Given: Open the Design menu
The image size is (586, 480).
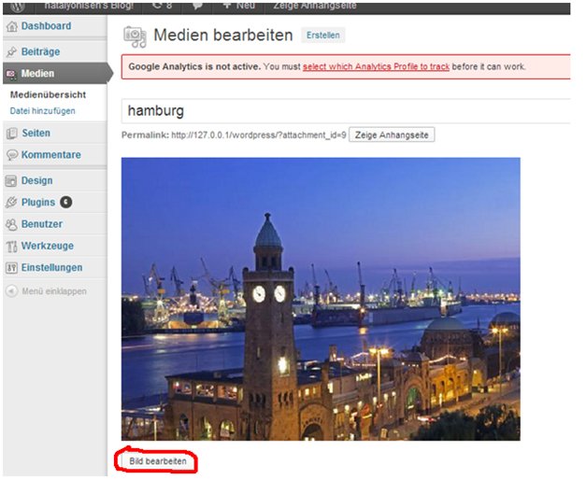Looking at the screenshot, I should (36, 181).
